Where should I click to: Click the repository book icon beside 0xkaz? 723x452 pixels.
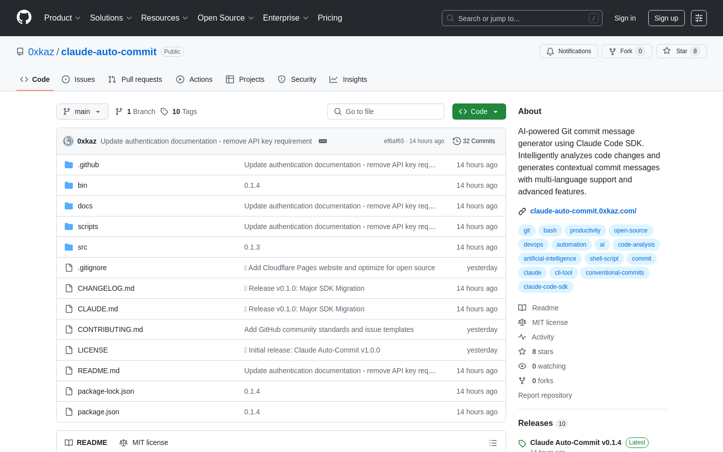click(x=20, y=52)
